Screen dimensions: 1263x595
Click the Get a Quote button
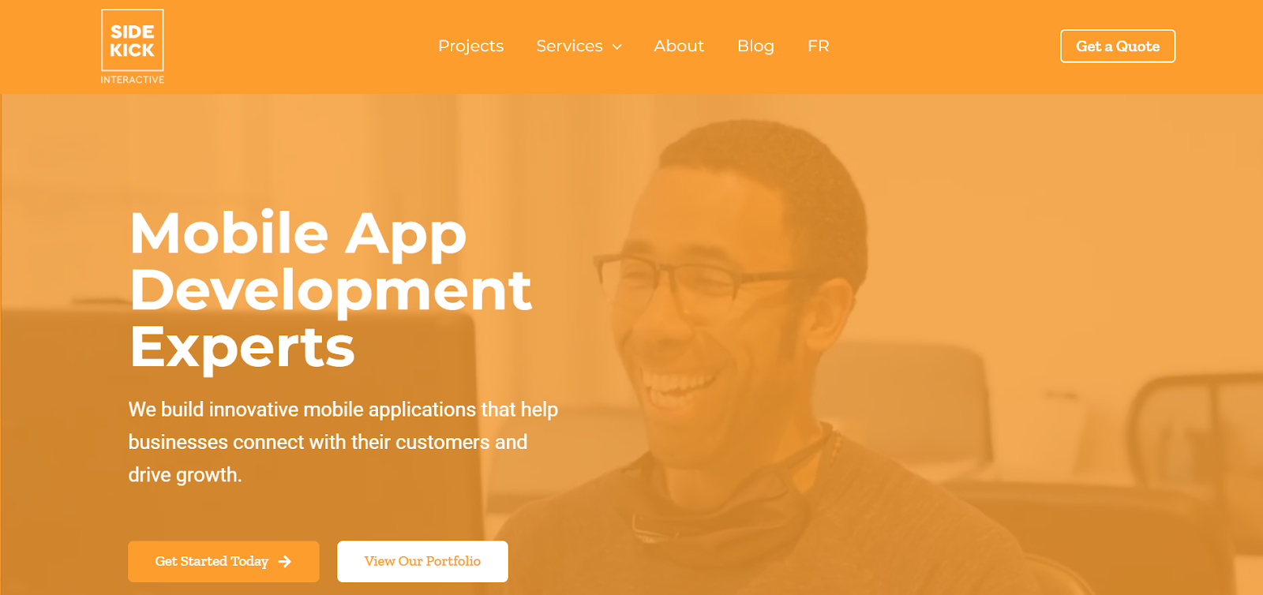coord(1118,46)
